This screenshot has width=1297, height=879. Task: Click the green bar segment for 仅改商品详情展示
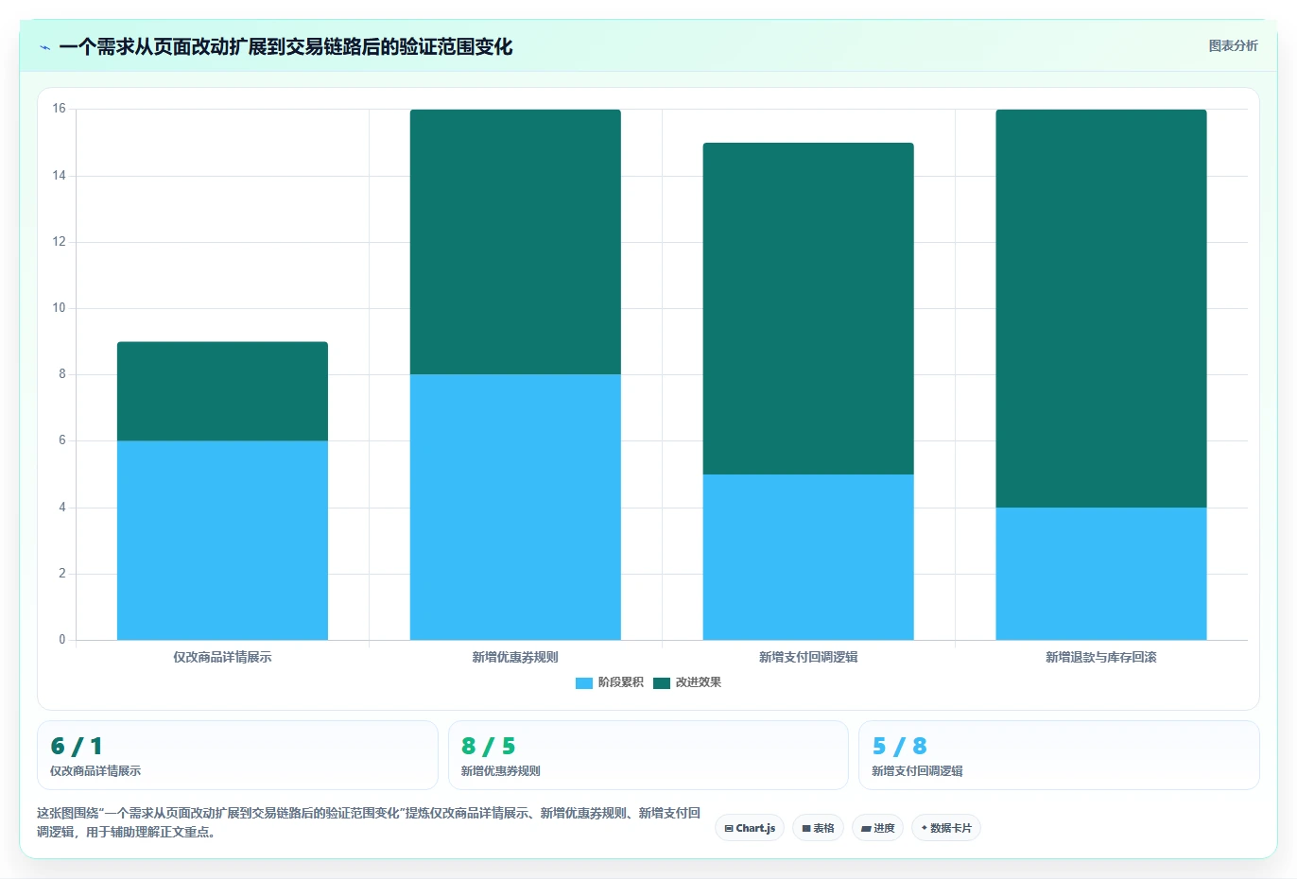[222, 391]
